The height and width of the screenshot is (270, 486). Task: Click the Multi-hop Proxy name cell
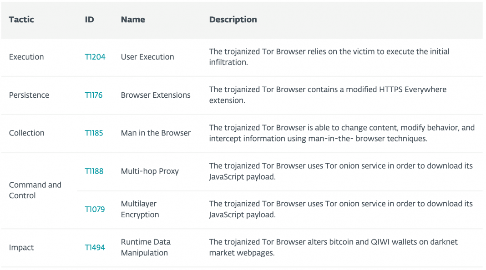[x=150, y=171]
